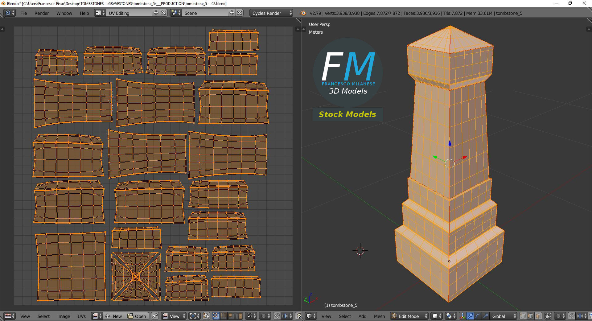592x321 pixels.
Task: Expand the 3D View properties panel plus tab
Action: click(x=589, y=29)
